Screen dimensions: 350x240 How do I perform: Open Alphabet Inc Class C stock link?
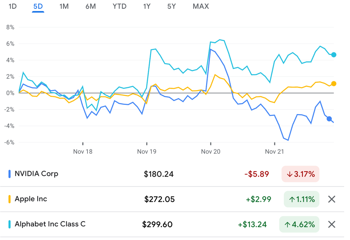click(x=50, y=224)
